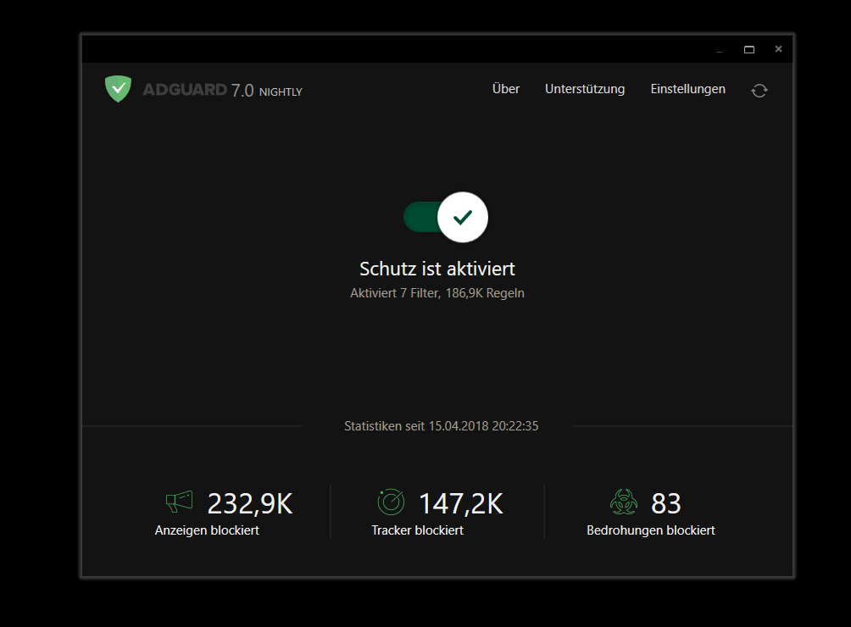
Task: Click the biohazard threats blocked icon
Action: pos(624,502)
